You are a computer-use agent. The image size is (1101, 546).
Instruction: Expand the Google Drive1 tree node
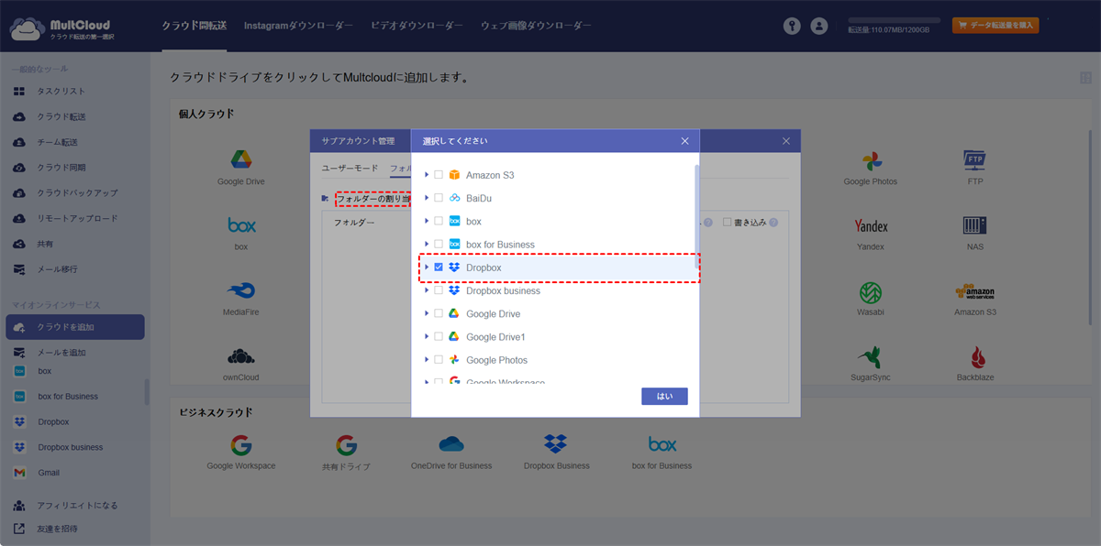(426, 337)
